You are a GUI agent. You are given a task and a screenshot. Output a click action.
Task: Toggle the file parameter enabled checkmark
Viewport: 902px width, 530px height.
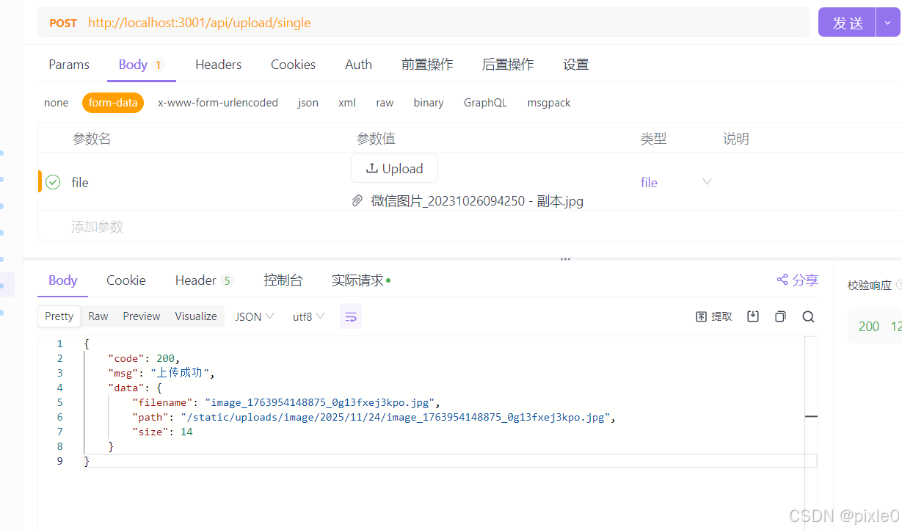tap(53, 182)
